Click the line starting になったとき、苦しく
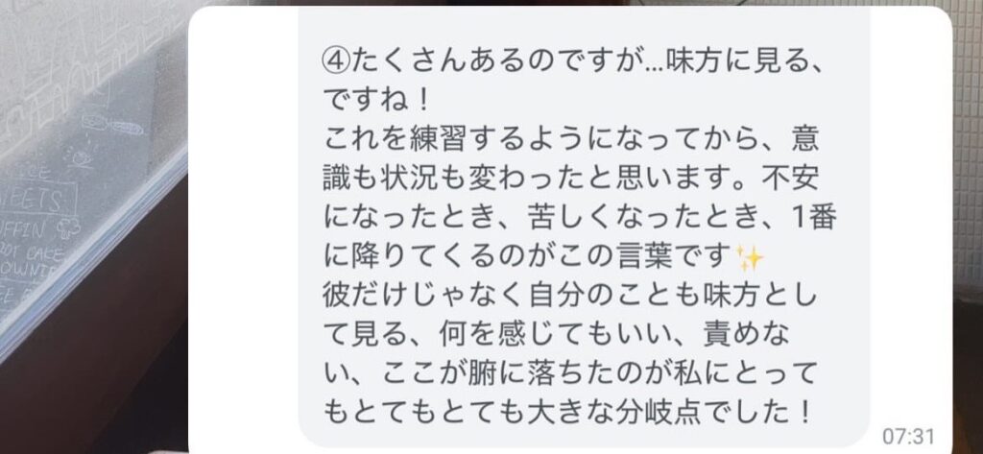 point(577,218)
